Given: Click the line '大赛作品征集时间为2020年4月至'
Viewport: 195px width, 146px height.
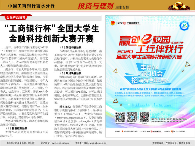Looking at the screenshot, I should coord(27,132).
